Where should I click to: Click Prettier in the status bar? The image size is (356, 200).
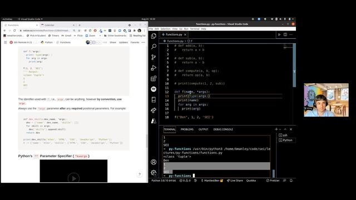pyautogui.click(x=273, y=181)
